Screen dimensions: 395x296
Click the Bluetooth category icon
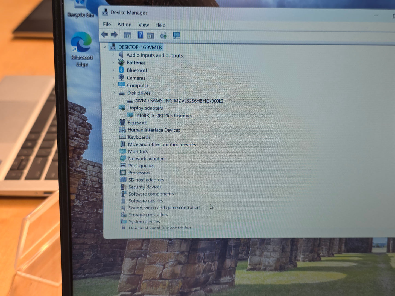[x=121, y=70]
